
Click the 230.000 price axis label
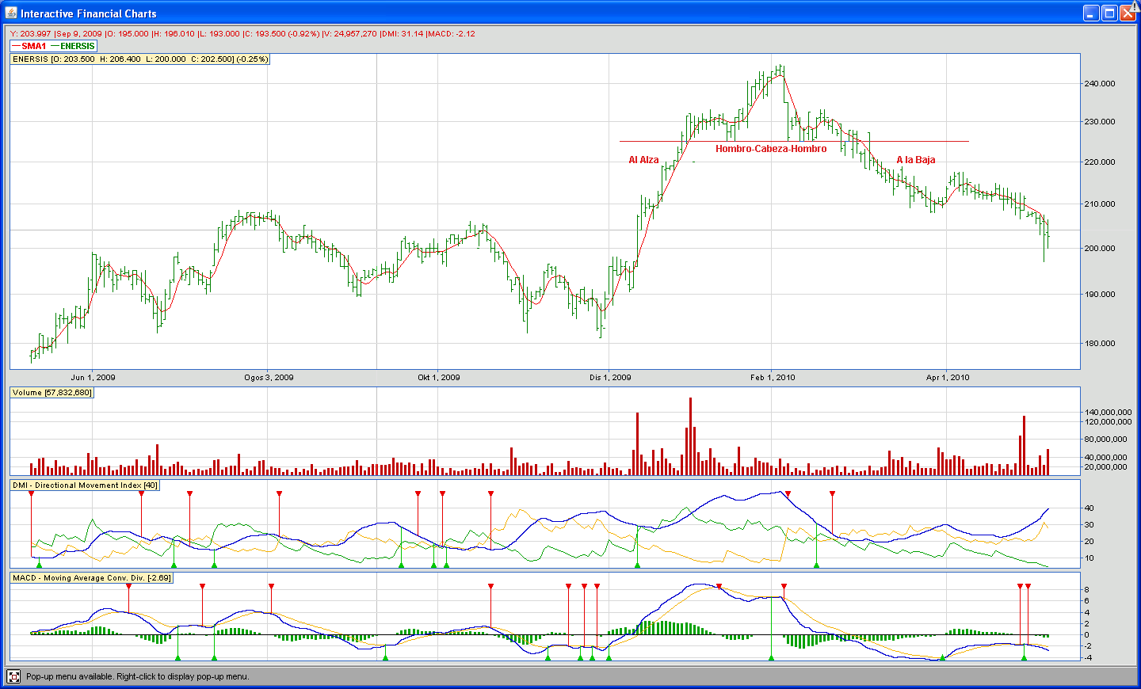(1100, 122)
